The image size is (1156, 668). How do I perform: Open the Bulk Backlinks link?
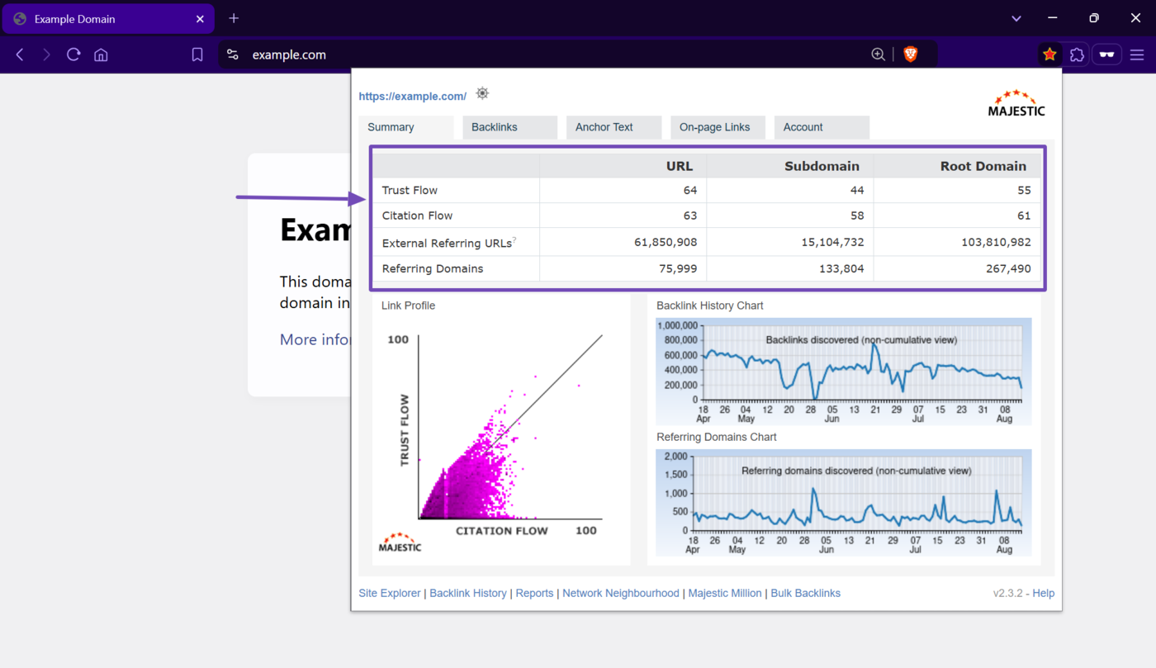805,593
